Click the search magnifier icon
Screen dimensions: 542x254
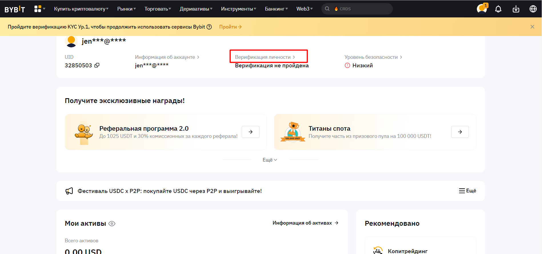[327, 9]
